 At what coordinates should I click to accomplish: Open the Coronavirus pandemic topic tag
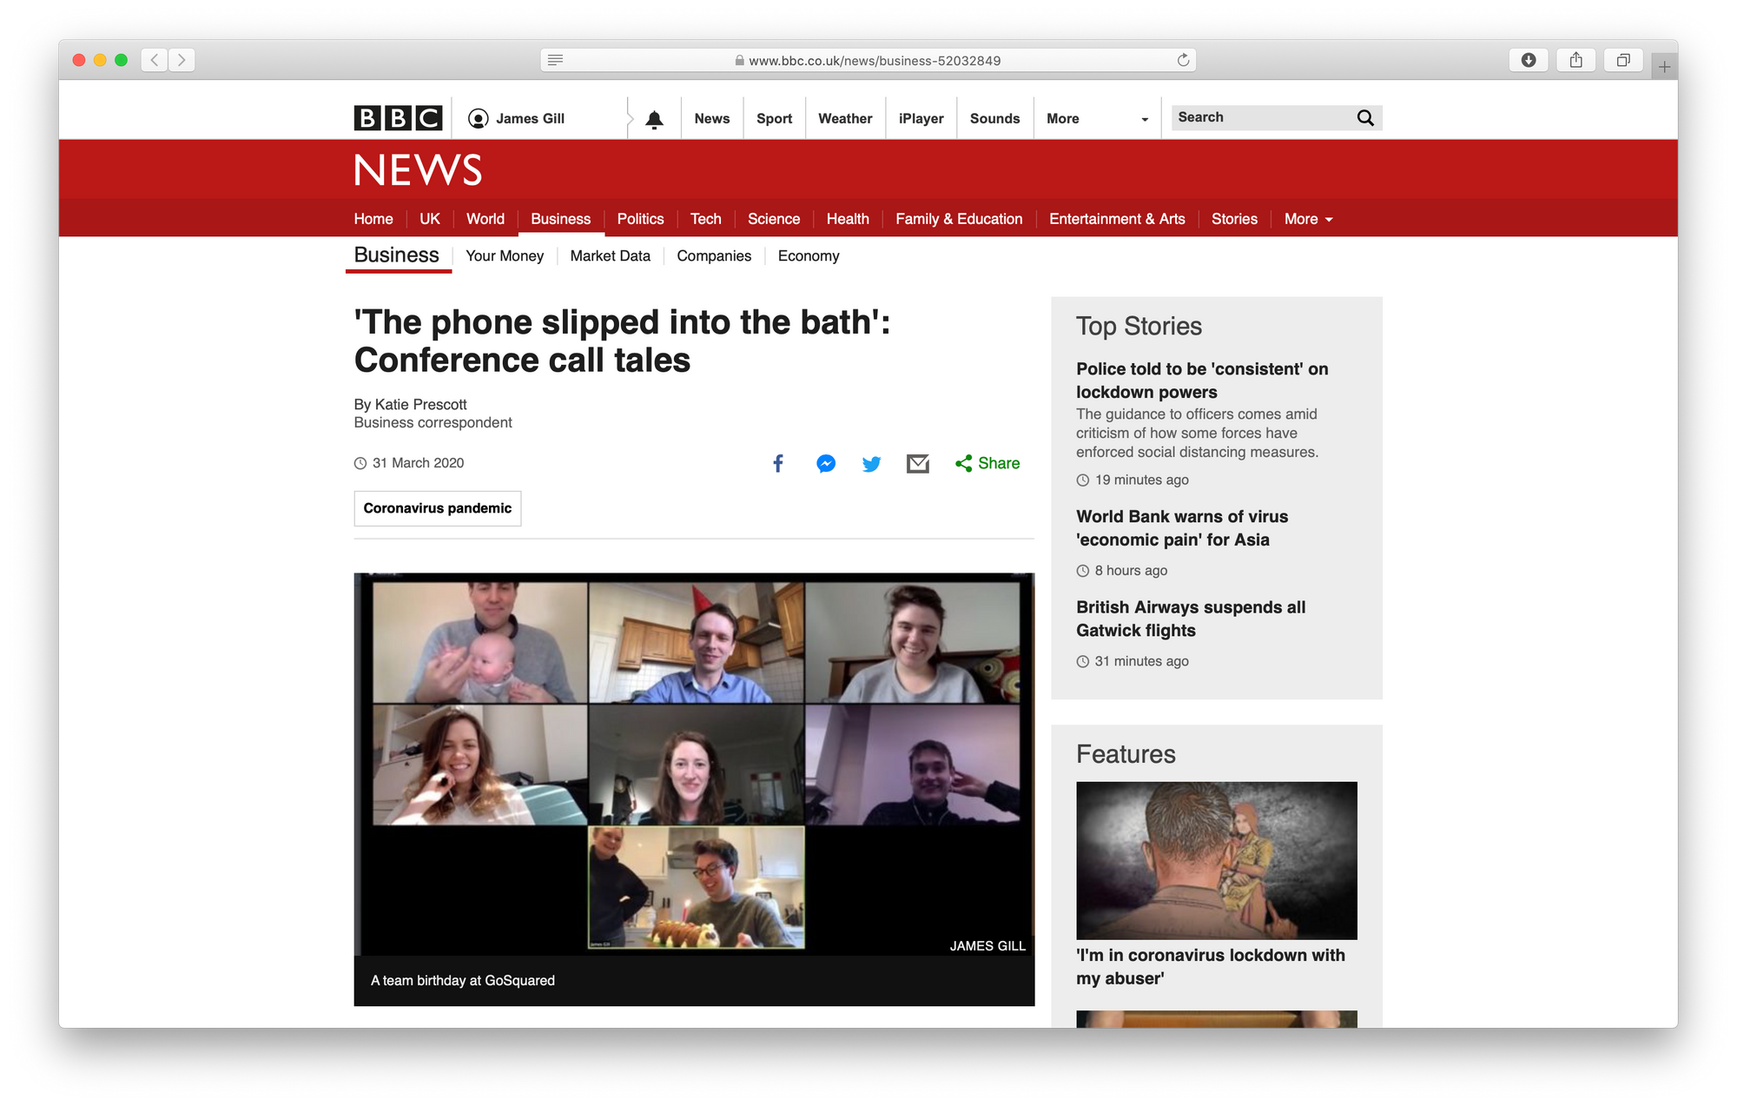[437, 508]
